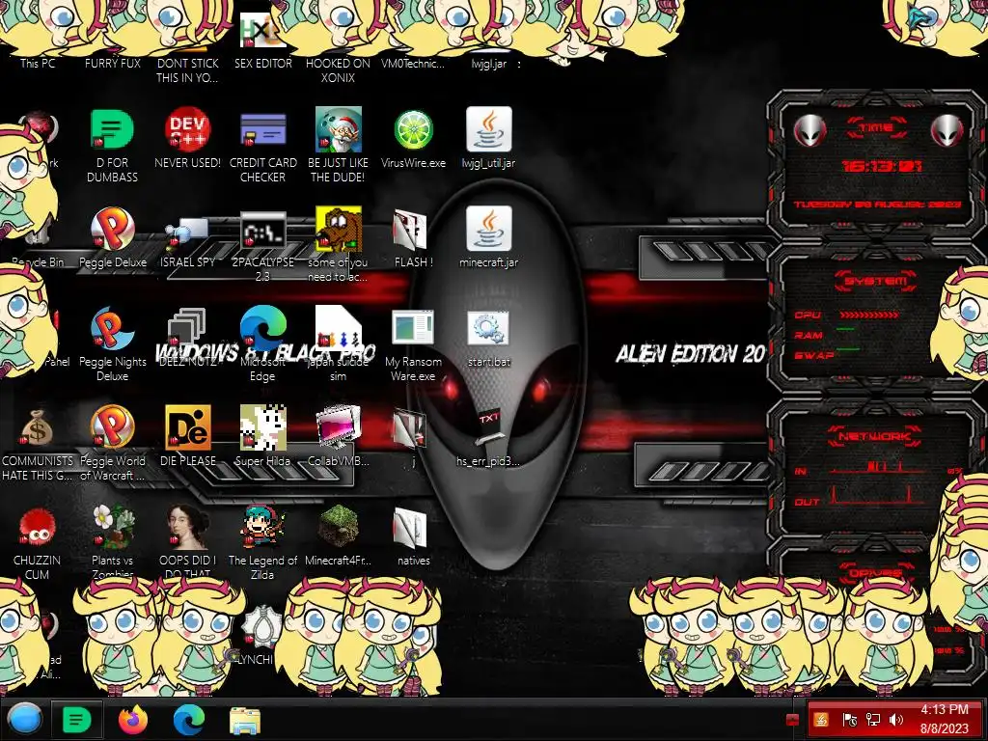Image resolution: width=988 pixels, height=741 pixels.
Task: Open the VirusWire.exe lime icon
Action: 413,130
